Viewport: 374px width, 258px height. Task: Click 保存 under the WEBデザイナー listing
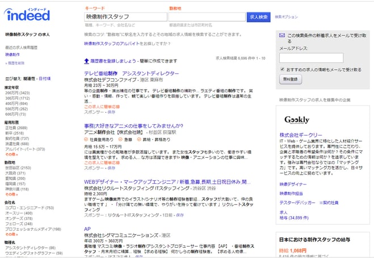point(179,215)
